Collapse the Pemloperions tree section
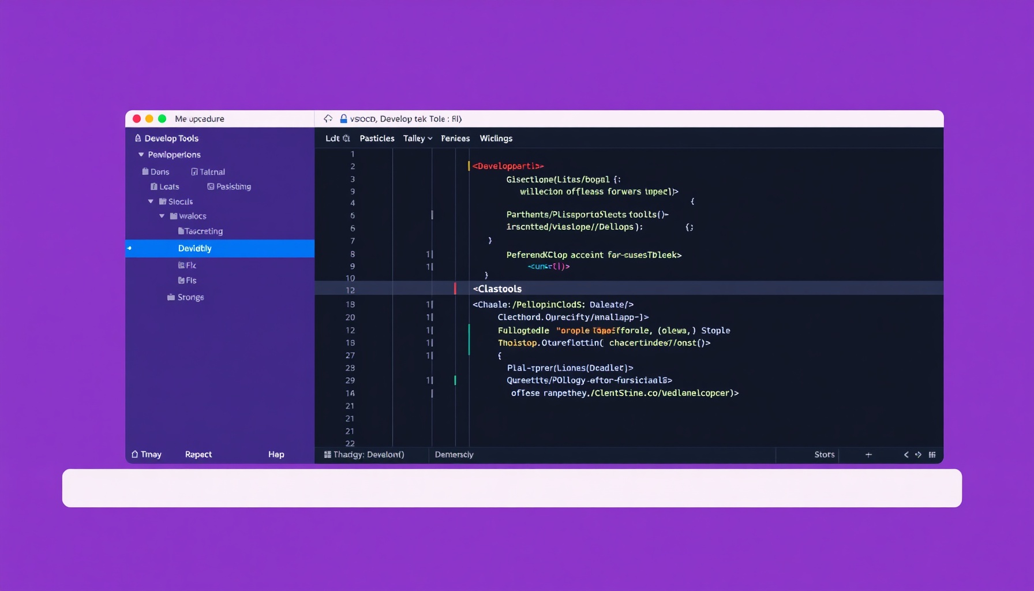 coord(141,155)
